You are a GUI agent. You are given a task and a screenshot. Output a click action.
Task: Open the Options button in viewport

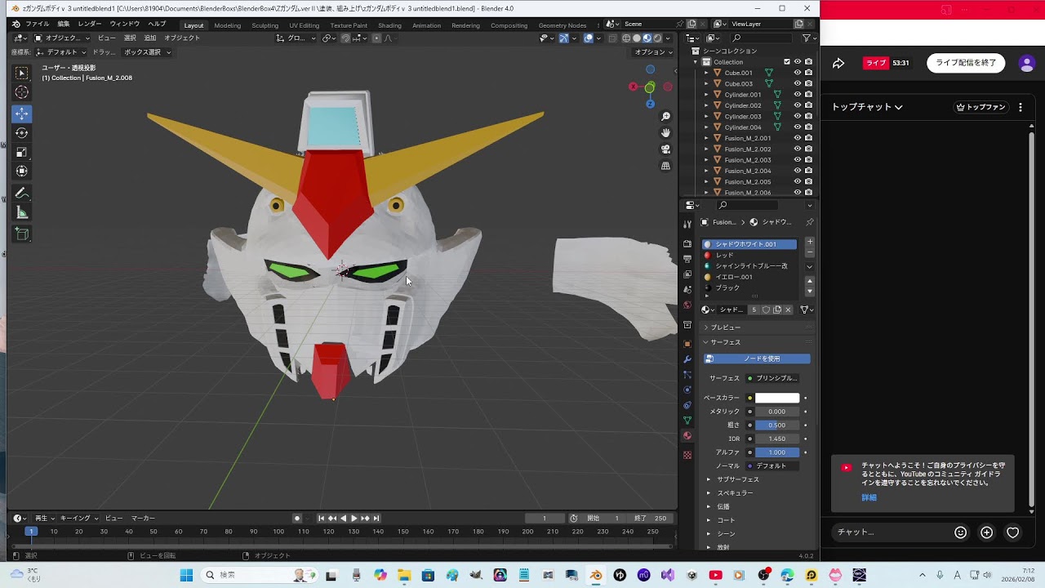[x=653, y=52]
